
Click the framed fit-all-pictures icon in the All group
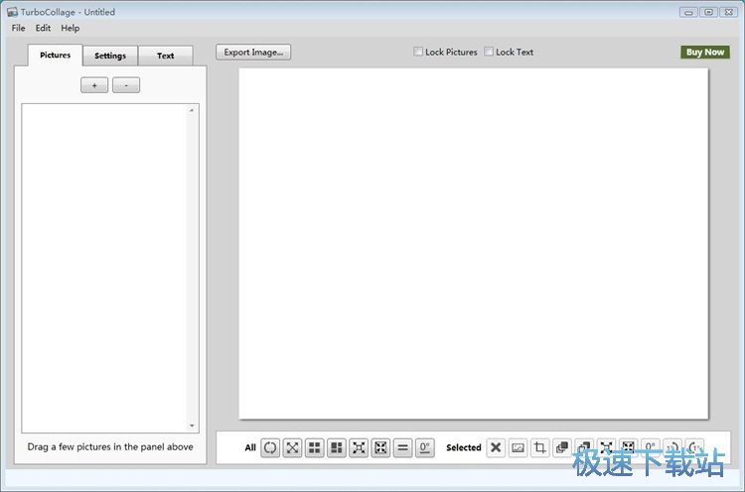pos(380,447)
